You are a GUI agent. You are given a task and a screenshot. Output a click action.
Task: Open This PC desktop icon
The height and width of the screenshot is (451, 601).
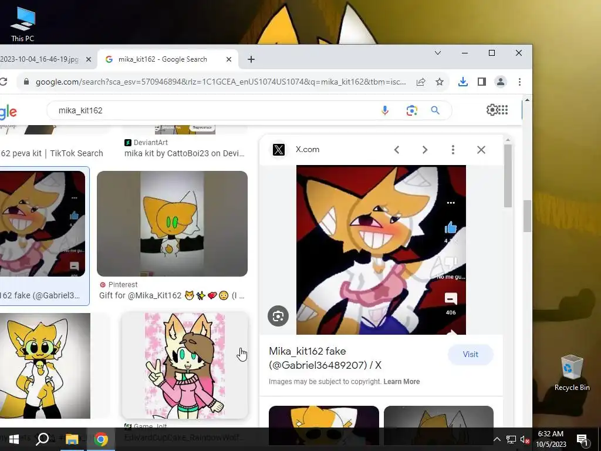pyautogui.click(x=23, y=23)
